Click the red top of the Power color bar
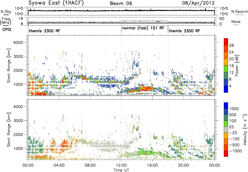 (x=226, y=42)
